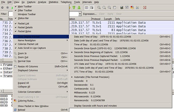
Task: Open the Name Resolution submenu
Action: pos(41,40)
